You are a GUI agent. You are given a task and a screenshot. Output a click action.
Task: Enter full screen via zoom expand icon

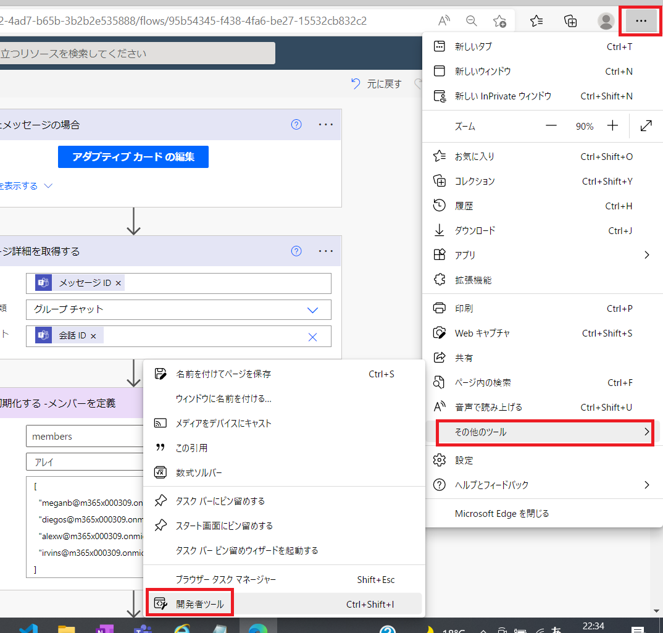click(646, 125)
